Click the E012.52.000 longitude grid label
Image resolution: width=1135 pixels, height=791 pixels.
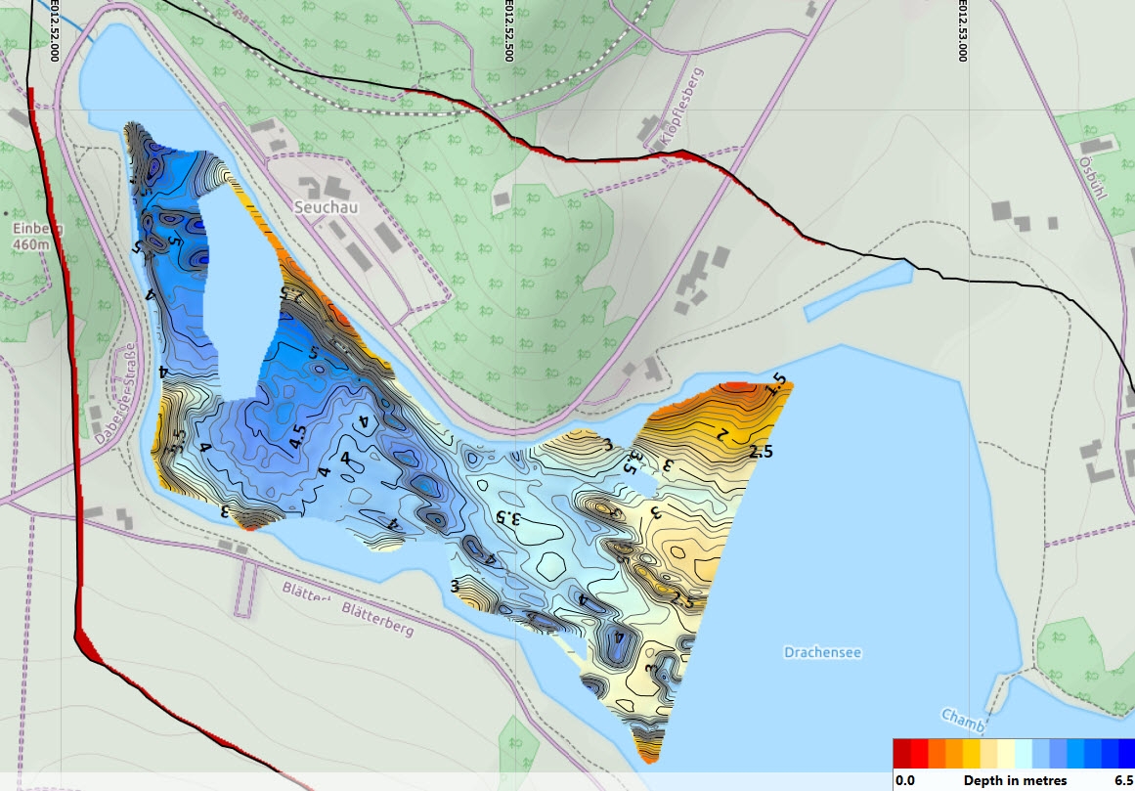55,31
